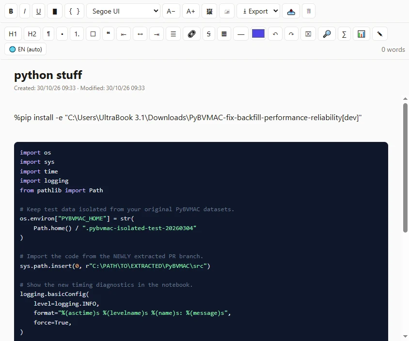The width and height of the screenshot is (409, 341).
Task: Click the vertical scrollbar thumb
Action: point(405,168)
